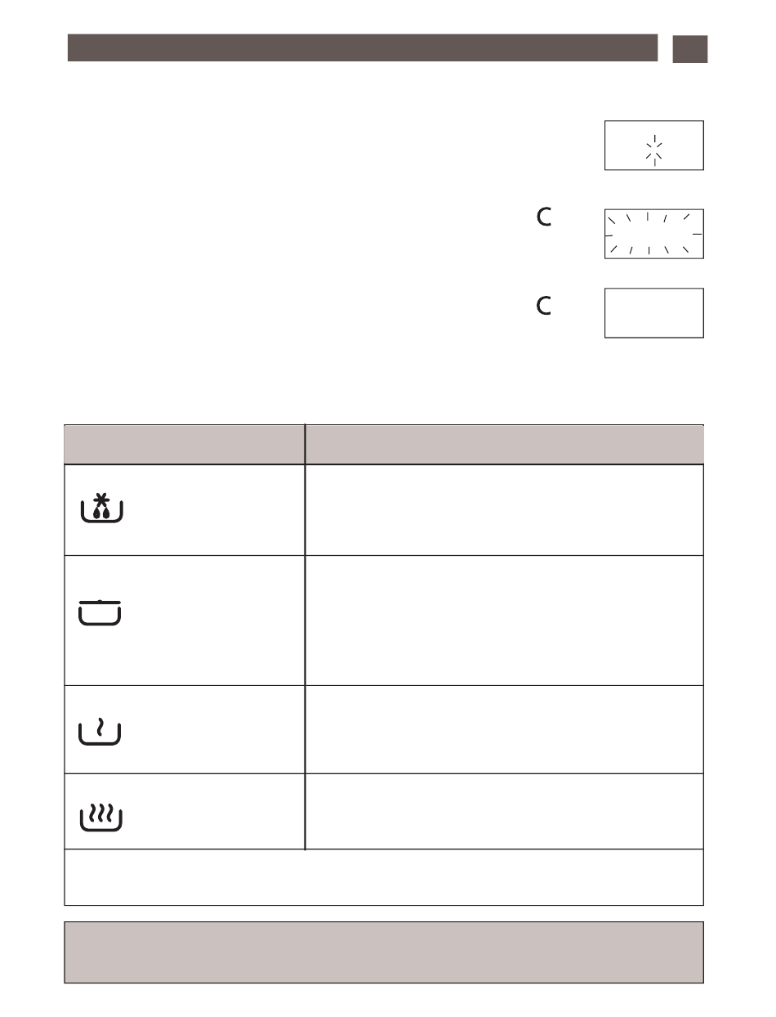
Task: Click the full-width footnote row under the table
Action: [384, 877]
